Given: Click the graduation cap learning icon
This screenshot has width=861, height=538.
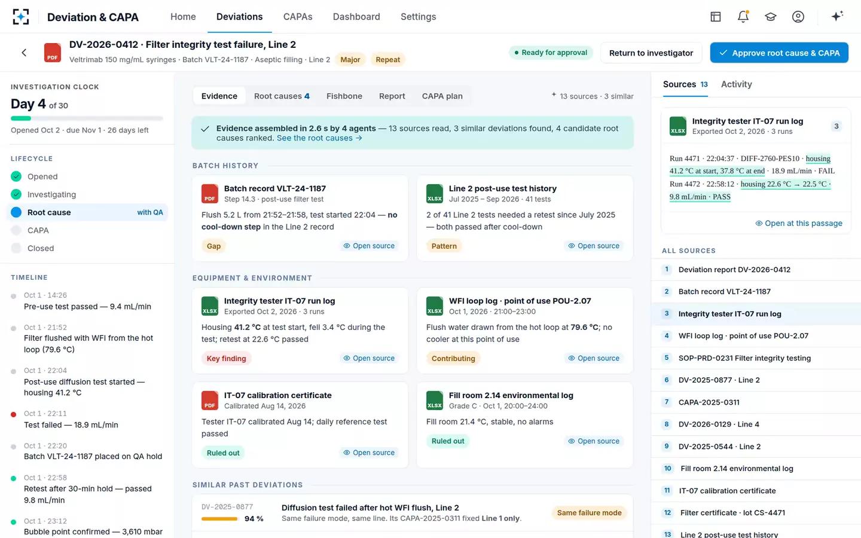Looking at the screenshot, I should click(771, 17).
